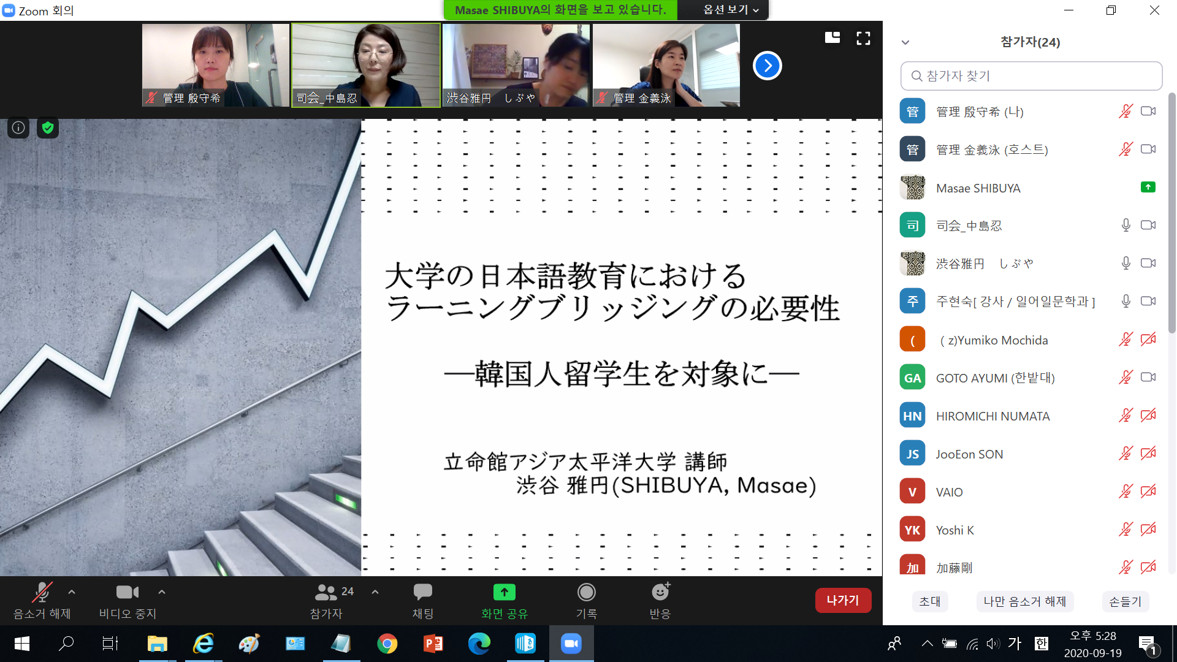
Task: Open PowerPoint from the taskbar
Action: (433, 644)
